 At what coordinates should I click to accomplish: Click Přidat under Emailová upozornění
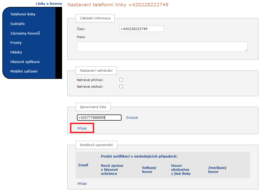[x=82, y=184]
